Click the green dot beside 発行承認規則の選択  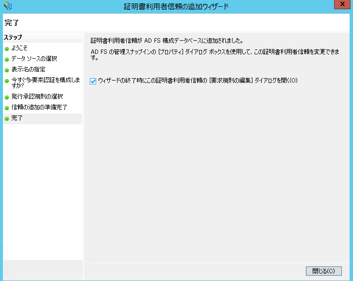[7, 97]
